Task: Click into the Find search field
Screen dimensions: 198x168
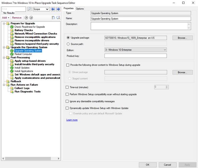Action: click(14, 9)
